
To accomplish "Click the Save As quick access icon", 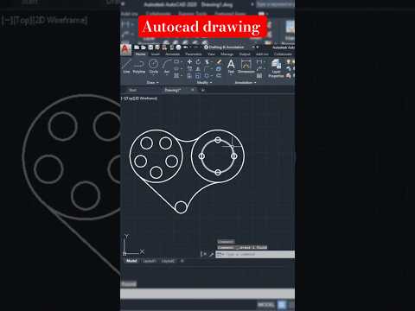I will tap(157, 48).
